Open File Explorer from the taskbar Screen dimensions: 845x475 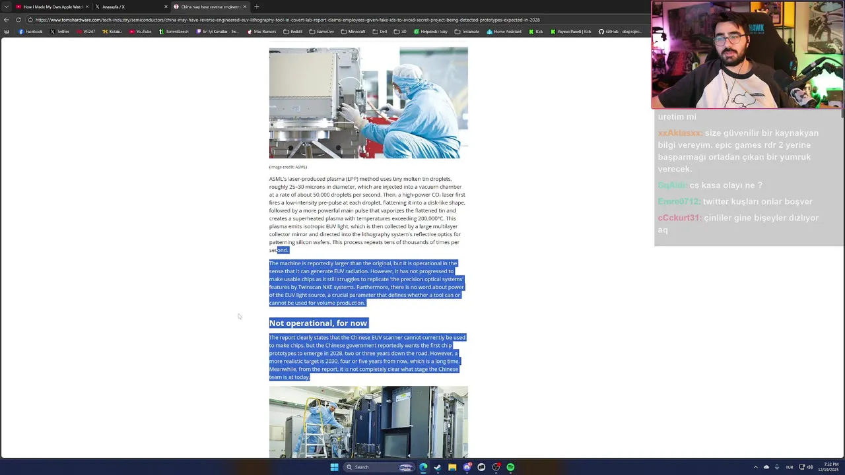click(x=452, y=467)
